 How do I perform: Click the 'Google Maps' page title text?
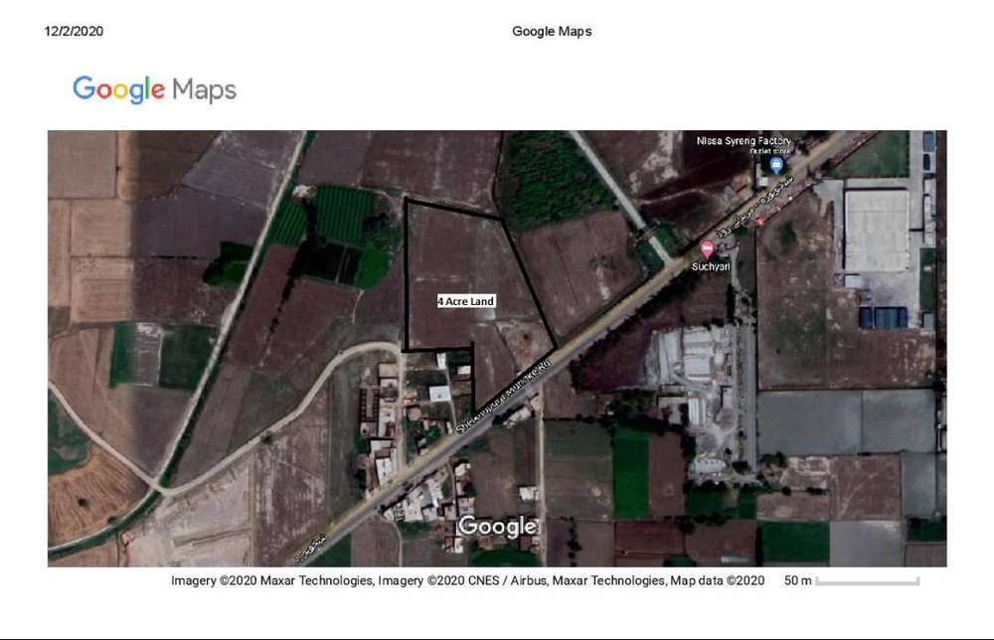(x=552, y=31)
